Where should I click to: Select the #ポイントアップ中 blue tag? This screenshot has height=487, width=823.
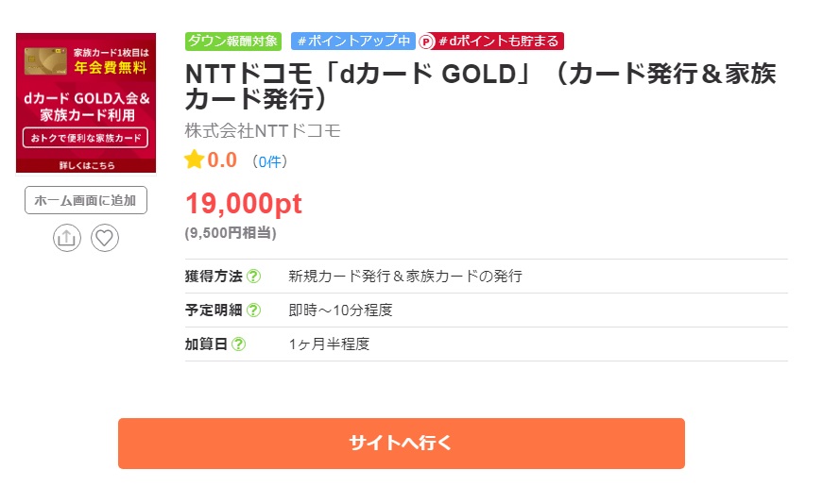pyautogui.click(x=353, y=42)
